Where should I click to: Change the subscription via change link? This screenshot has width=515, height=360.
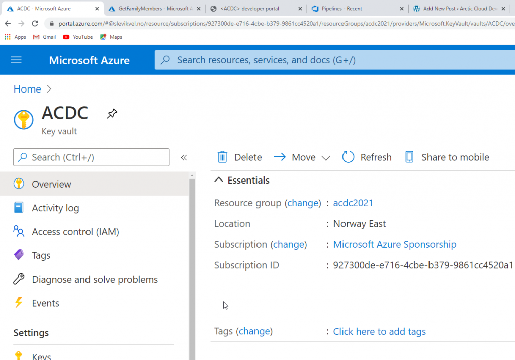(289, 244)
